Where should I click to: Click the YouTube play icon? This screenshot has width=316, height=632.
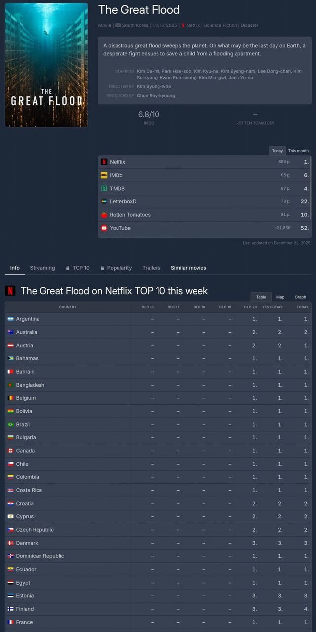[x=104, y=228]
